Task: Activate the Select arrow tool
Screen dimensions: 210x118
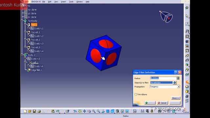Action: 187,16
